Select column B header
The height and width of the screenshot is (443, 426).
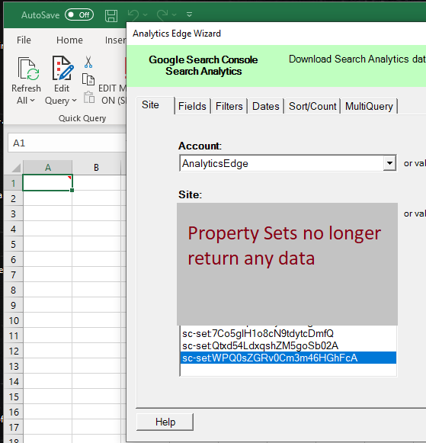pyautogui.click(x=96, y=168)
